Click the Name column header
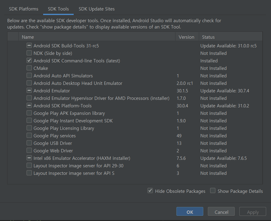 (97, 37)
